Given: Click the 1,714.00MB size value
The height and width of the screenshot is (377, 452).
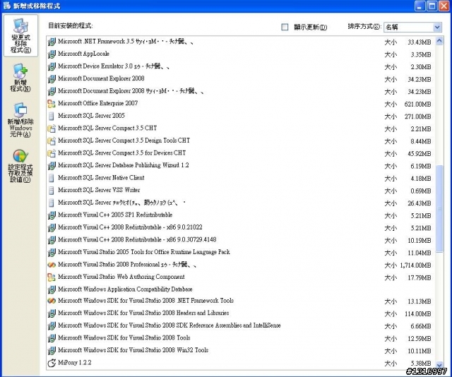Looking at the screenshot, I should click(415, 265).
